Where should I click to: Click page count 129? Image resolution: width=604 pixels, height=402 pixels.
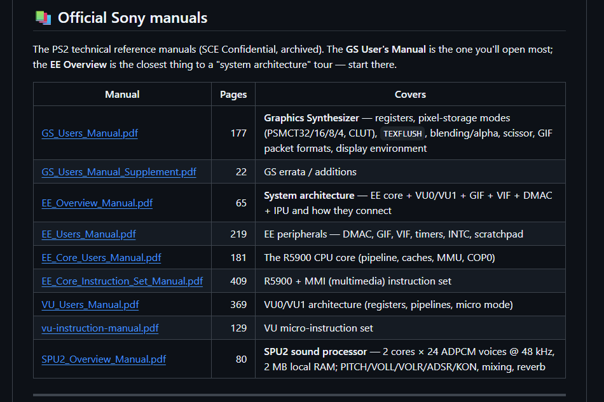coord(238,328)
